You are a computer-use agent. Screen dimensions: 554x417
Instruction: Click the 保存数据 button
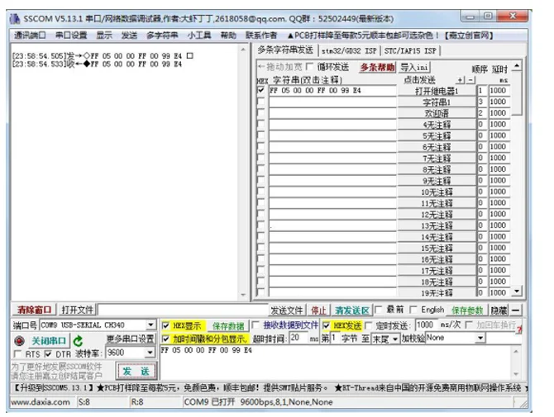point(228,325)
